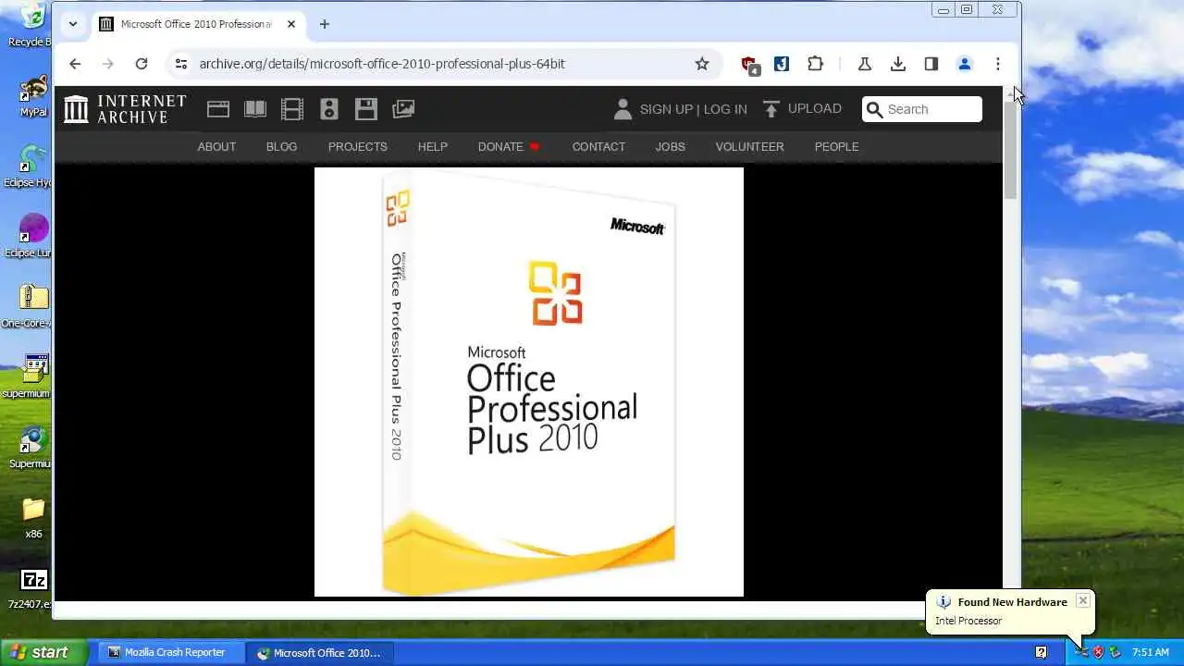Open the ABOUT menu item

point(216,146)
